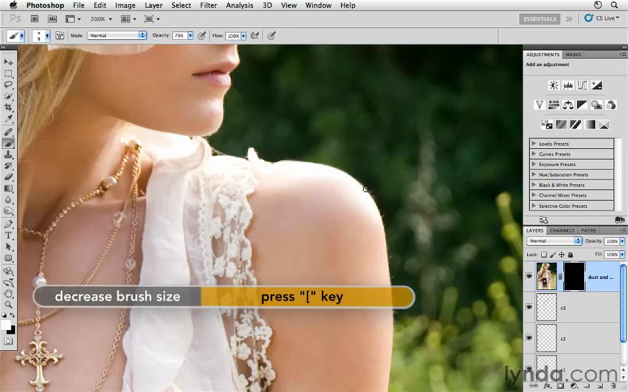The image size is (628, 392).
Task: Open the Filter menu
Action: [x=208, y=5]
